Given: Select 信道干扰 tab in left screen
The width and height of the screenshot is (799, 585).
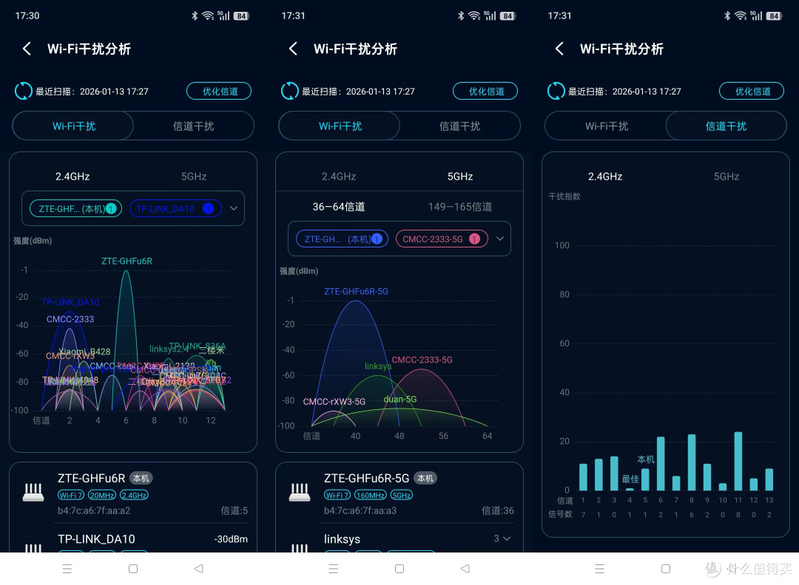Looking at the screenshot, I should click(x=194, y=126).
